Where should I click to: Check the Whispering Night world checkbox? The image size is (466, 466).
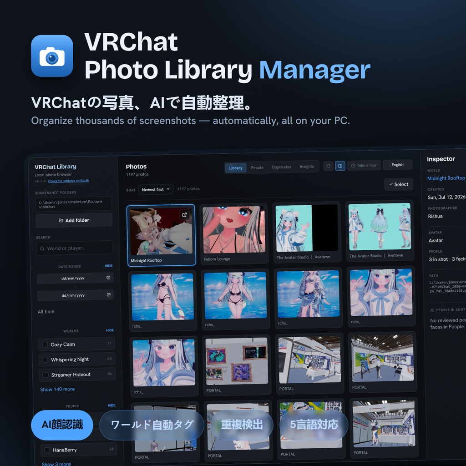click(x=45, y=360)
